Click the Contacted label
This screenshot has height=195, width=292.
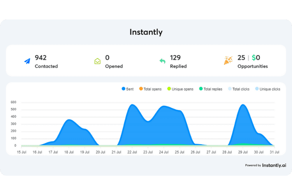(x=46, y=66)
